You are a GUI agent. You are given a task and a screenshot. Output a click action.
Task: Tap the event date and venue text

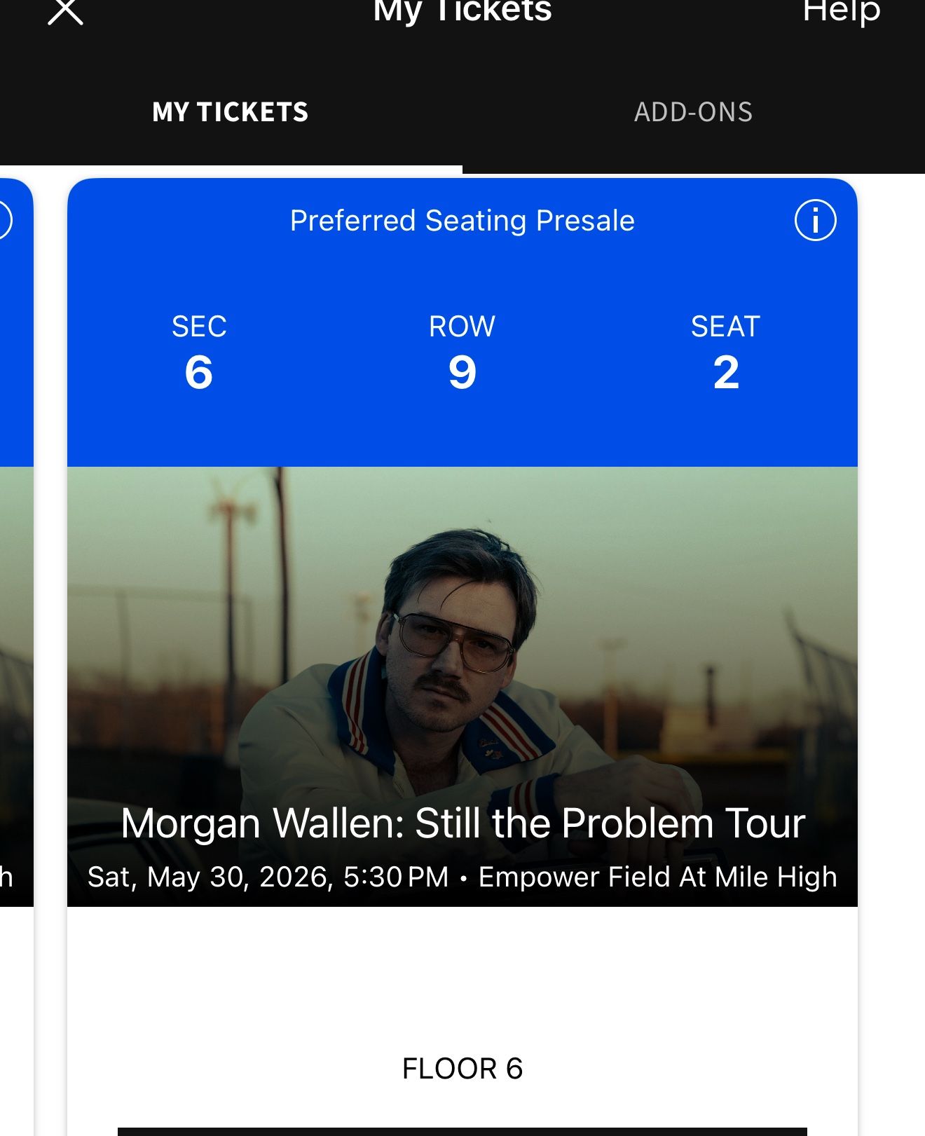463,876
